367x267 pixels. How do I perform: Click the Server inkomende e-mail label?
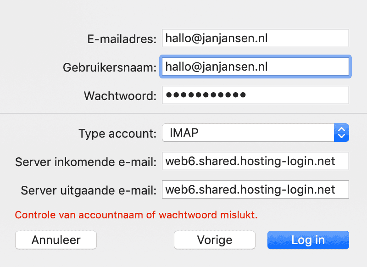pos(86,162)
